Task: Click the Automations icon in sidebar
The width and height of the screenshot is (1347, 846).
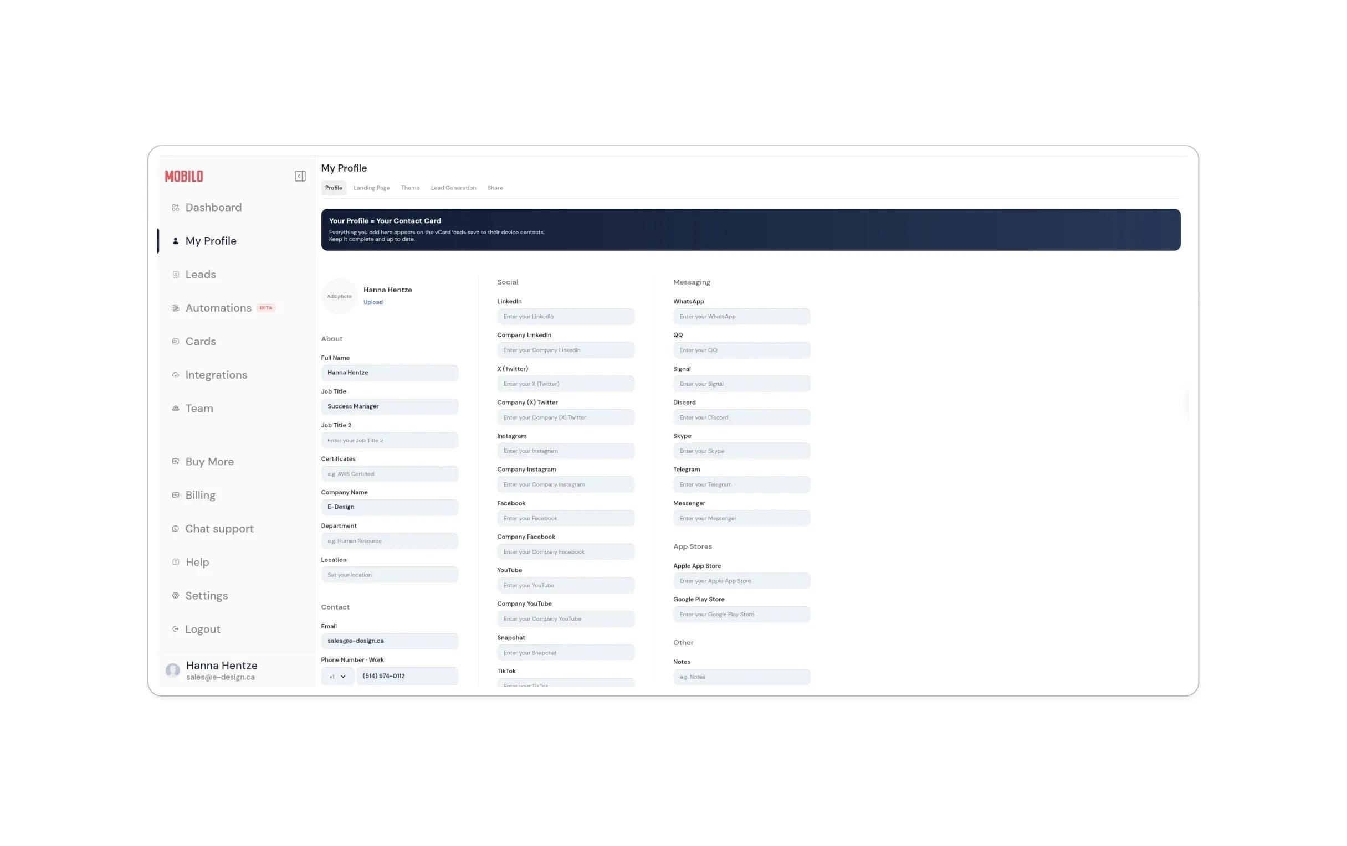Action: pyautogui.click(x=176, y=308)
